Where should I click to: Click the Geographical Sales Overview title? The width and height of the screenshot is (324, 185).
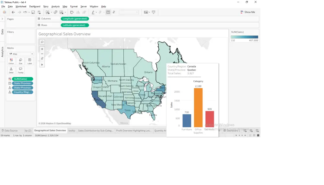coord(64,34)
